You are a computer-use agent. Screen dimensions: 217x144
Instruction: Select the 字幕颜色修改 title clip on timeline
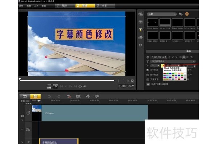point(59,141)
